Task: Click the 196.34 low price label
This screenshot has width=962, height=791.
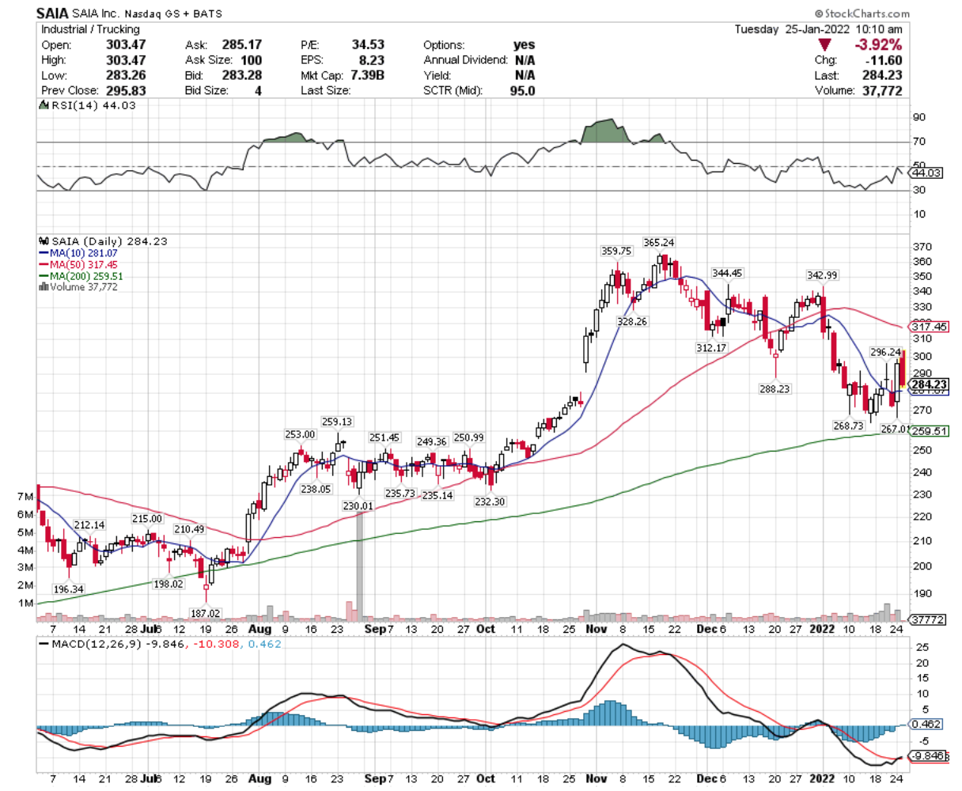Action: 68,589
